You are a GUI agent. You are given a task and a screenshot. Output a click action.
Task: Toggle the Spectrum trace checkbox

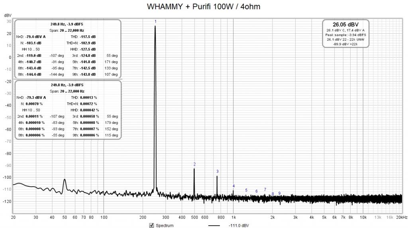point(151,225)
